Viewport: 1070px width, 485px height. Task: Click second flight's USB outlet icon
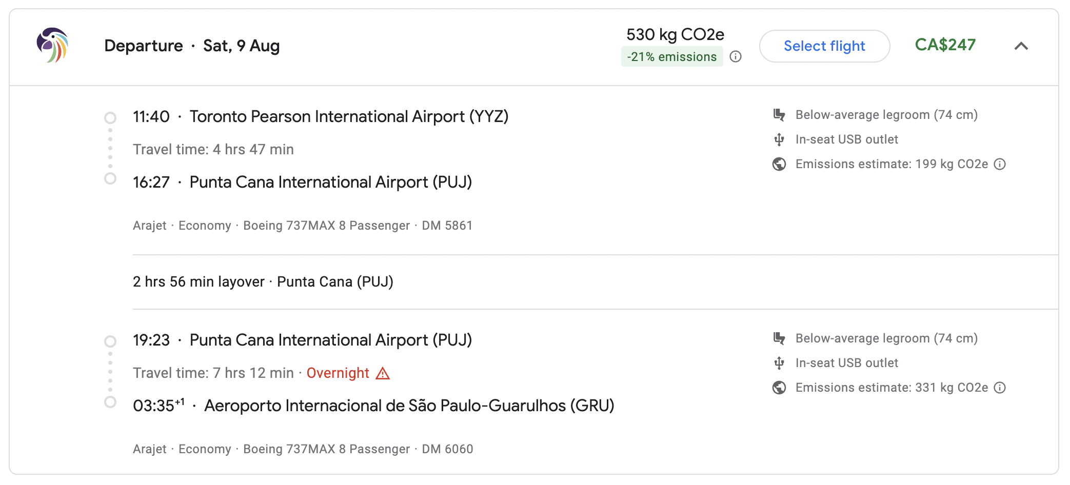[x=779, y=363]
